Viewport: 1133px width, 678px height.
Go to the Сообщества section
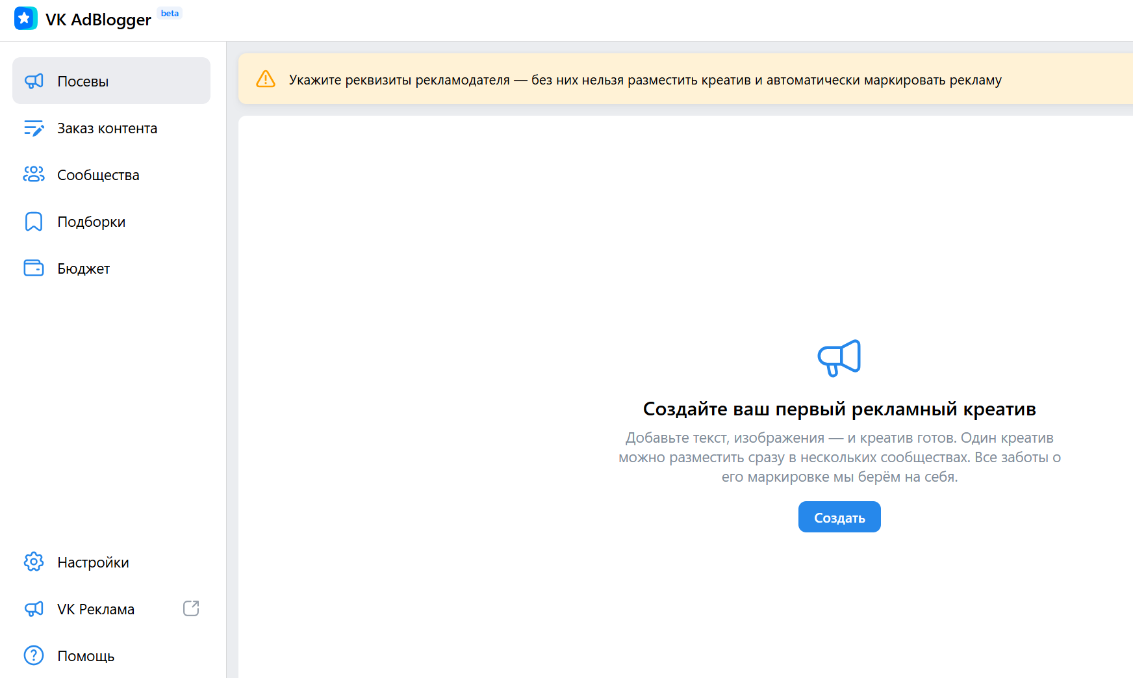click(x=98, y=176)
